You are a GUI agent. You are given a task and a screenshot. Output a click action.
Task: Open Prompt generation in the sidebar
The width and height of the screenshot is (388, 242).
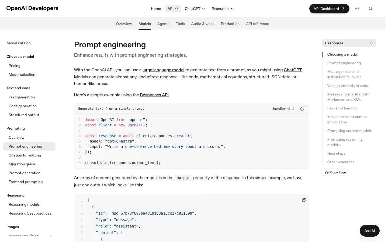click(25, 173)
